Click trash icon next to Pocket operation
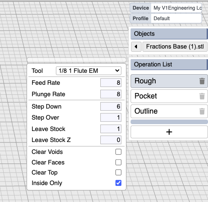 (202, 96)
